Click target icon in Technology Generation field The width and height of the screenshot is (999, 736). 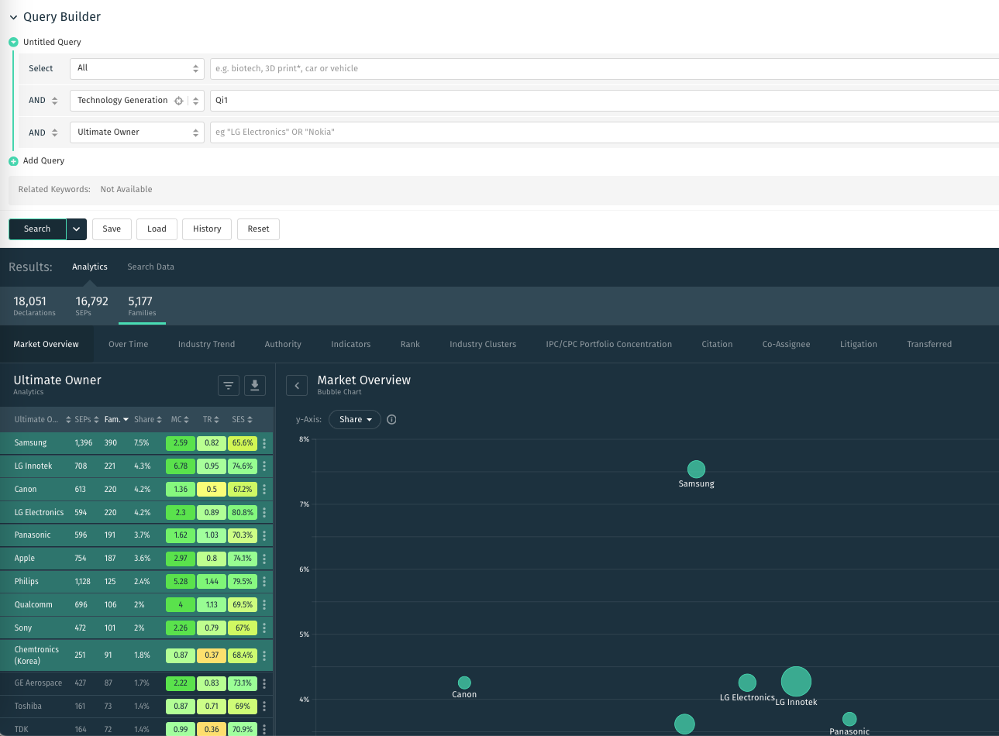tap(179, 101)
